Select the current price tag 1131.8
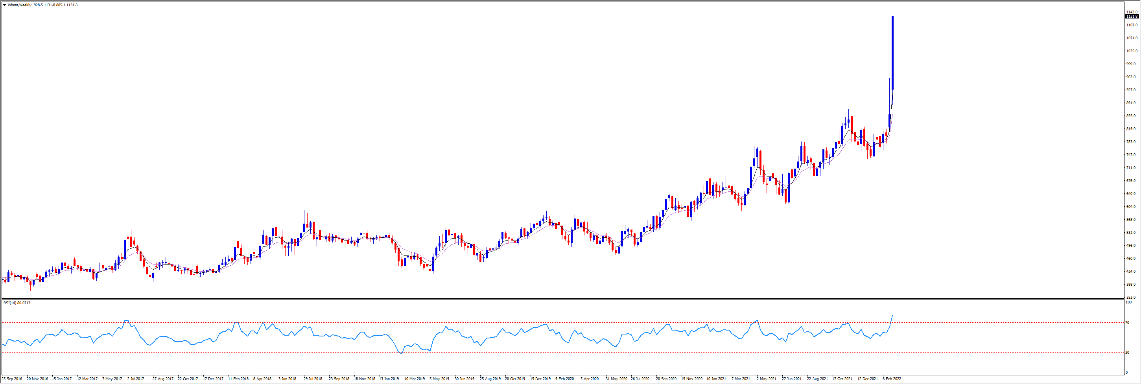The width and height of the screenshot is (1141, 384). [1132, 17]
